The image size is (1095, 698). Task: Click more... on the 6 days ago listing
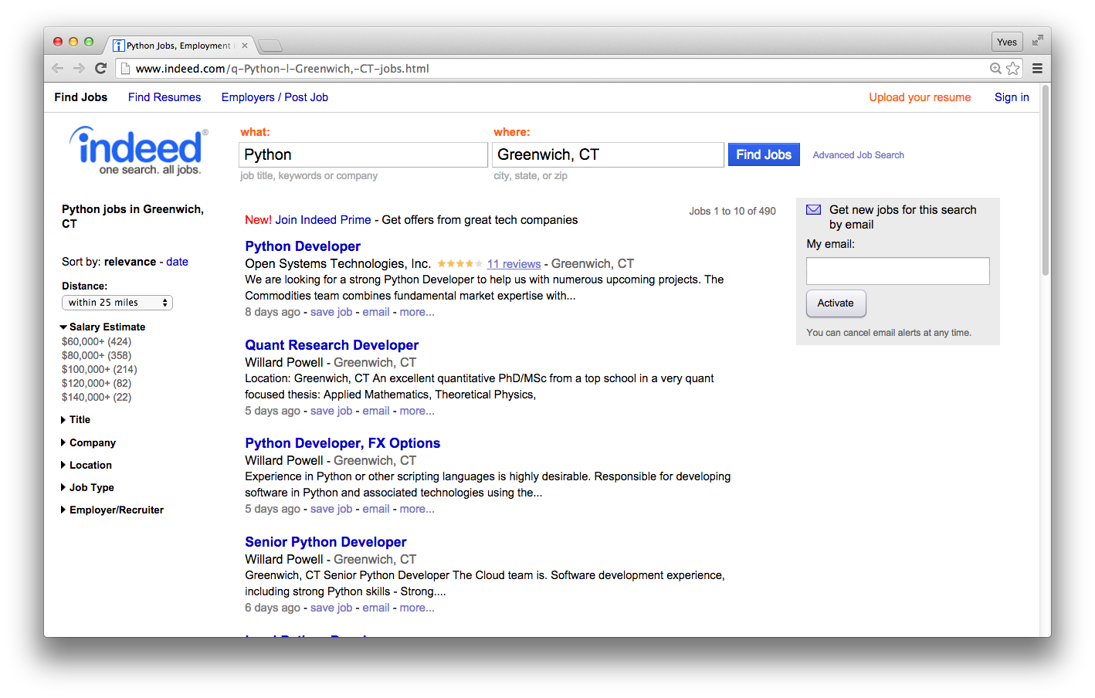click(x=417, y=608)
